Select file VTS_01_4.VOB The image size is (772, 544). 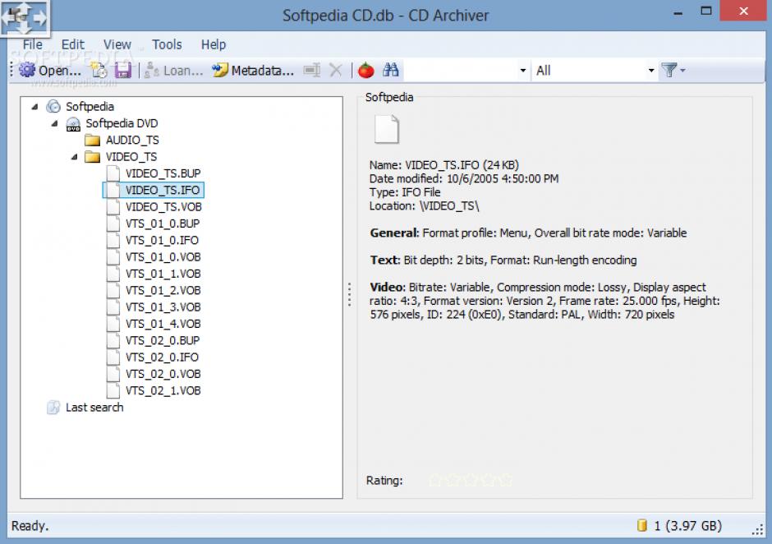click(x=163, y=325)
